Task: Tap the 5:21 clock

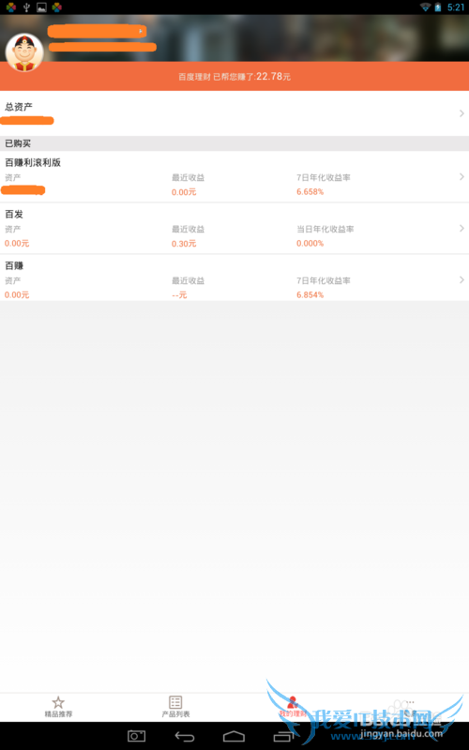Action: click(456, 7)
